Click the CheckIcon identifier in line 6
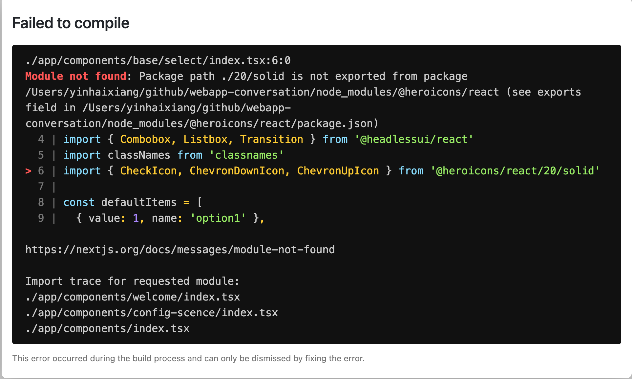This screenshot has width=632, height=379. [x=148, y=171]
